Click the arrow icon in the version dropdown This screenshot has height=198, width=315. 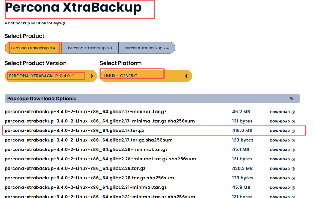(x=91, y=76)
